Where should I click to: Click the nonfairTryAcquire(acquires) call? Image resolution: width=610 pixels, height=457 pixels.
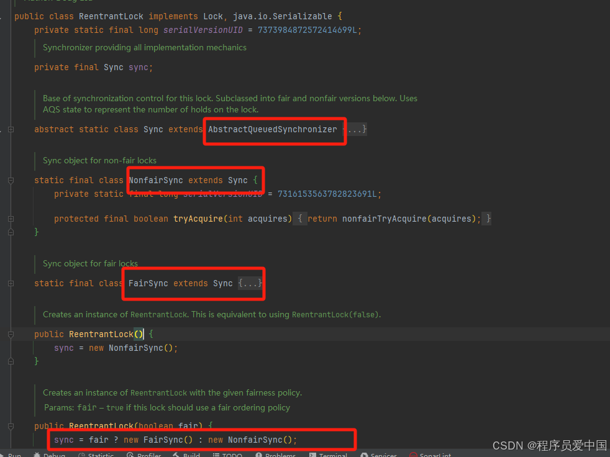[x=409, y=219]
